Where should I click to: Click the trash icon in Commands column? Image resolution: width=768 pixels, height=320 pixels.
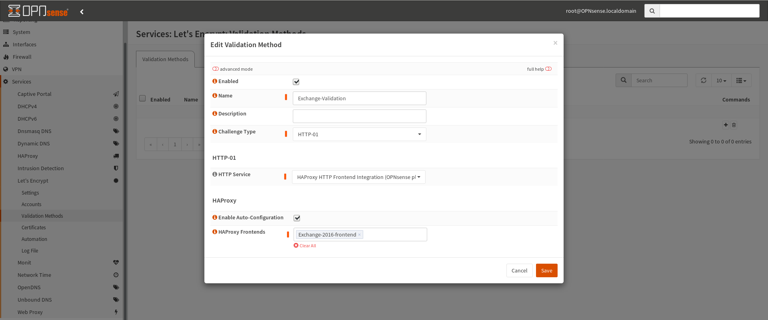734,125
